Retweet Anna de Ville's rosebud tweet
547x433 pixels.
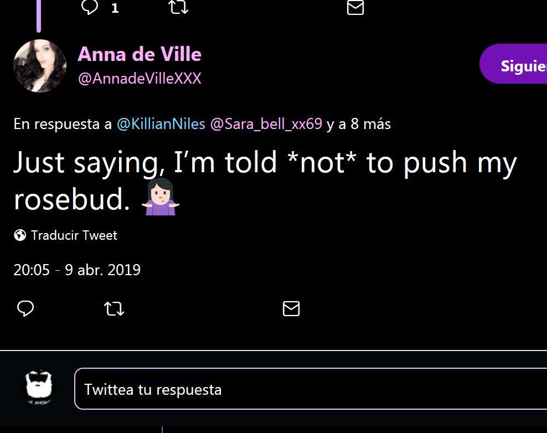click(x=114, y=308)
